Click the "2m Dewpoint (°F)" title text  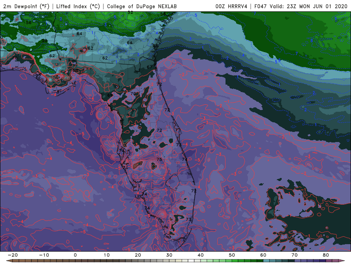(26, 6)
